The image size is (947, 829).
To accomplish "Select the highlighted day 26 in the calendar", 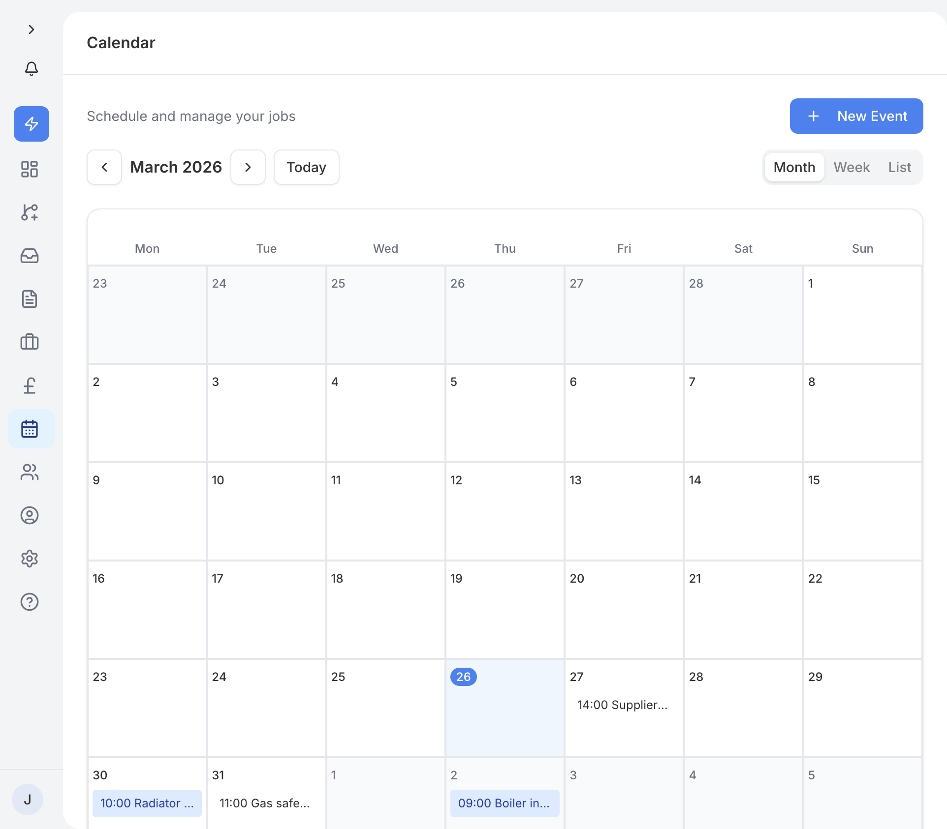I will [x=463, y=677].
